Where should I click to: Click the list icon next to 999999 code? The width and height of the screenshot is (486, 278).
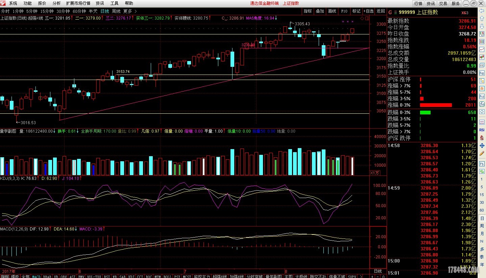pyautogui.click(x=395, y=12)
